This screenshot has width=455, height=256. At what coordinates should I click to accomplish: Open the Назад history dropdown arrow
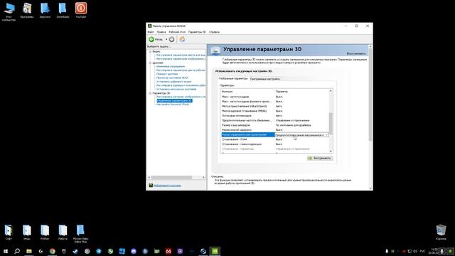pyautogui.click(x=166, y=40)
